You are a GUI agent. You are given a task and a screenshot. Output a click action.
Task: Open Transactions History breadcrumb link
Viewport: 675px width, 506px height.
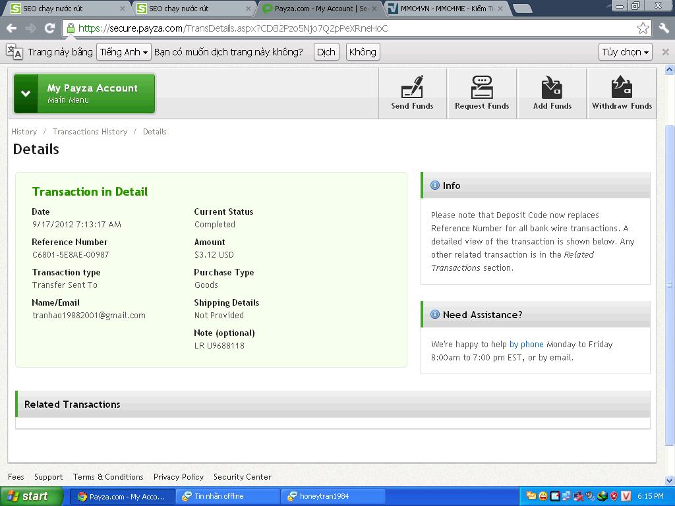[90, 132]
